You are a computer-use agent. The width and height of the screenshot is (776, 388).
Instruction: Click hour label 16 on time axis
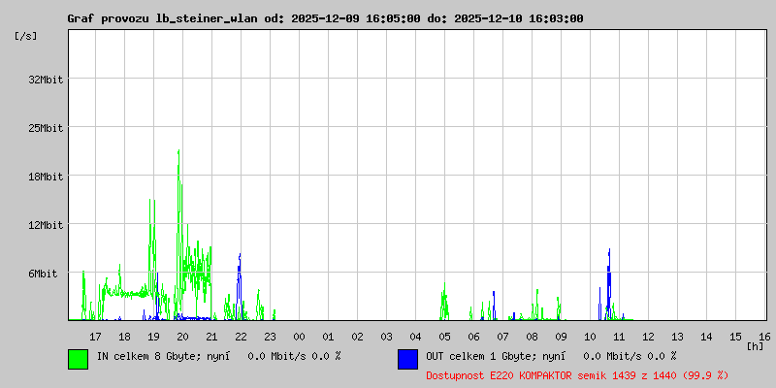764,337
